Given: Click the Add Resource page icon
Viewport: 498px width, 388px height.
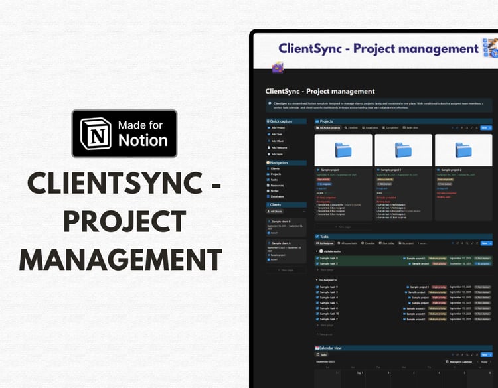Looking at the screenshot, I should coord(269,147).
